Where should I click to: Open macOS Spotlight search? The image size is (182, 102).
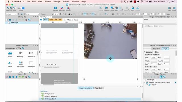(168, 1)
